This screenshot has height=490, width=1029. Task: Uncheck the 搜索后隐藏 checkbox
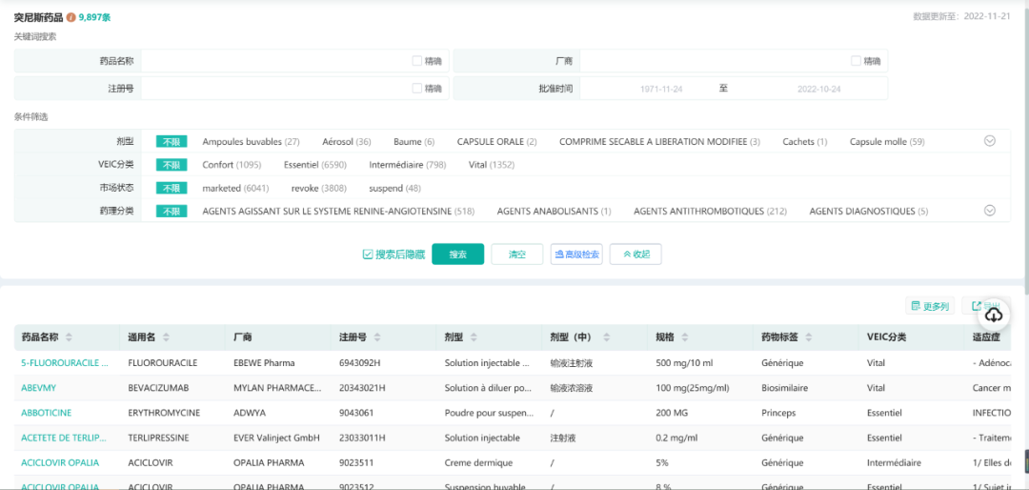coord(368,255)
